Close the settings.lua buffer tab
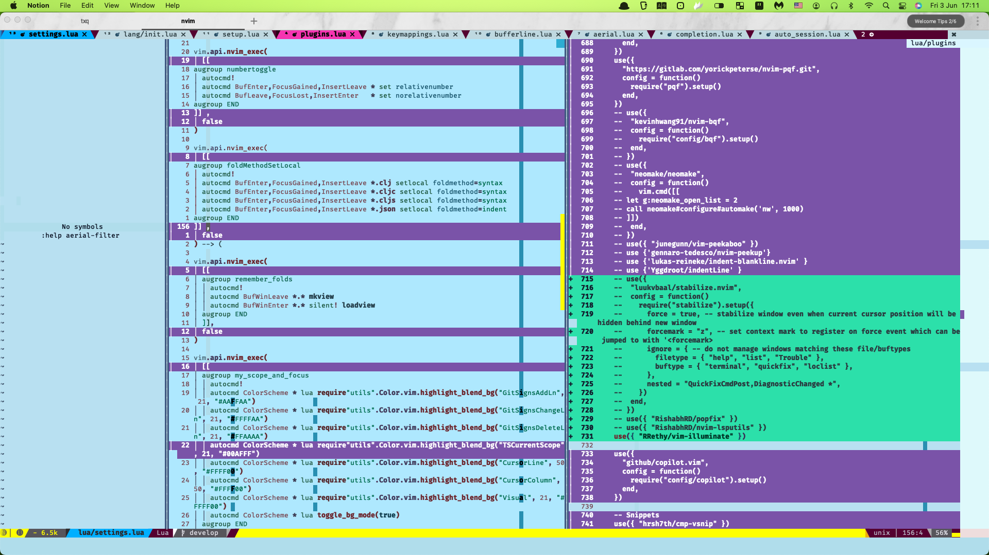The height and width of the screenshot is (555, 989). click(x=84, y=34)
